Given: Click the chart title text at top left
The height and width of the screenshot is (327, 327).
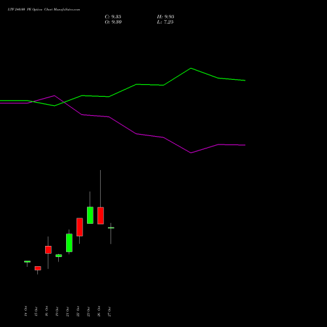Looking at the screenshot, I should pyautogui.click(x=44, y=10).
